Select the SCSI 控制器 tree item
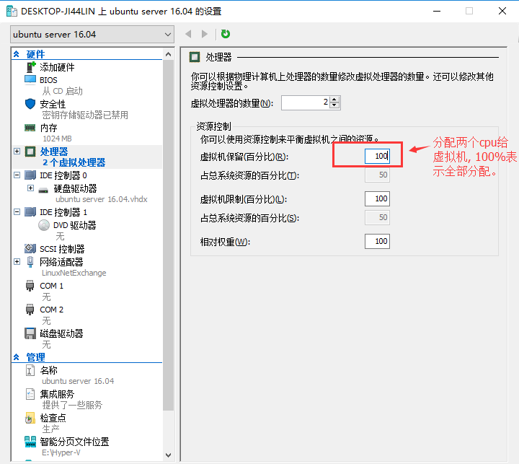This screenshot has width=519, height=464. (62, 249)
